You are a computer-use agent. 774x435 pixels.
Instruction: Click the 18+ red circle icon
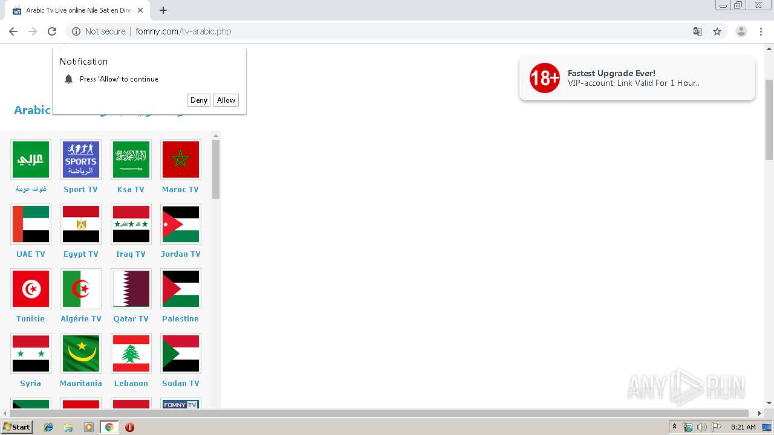(545, 78)
